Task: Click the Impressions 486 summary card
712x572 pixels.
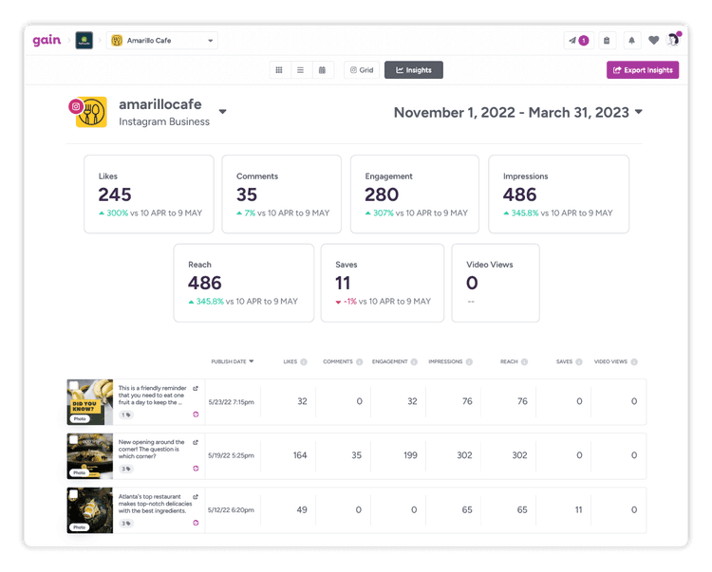Action: click(558, 194)
